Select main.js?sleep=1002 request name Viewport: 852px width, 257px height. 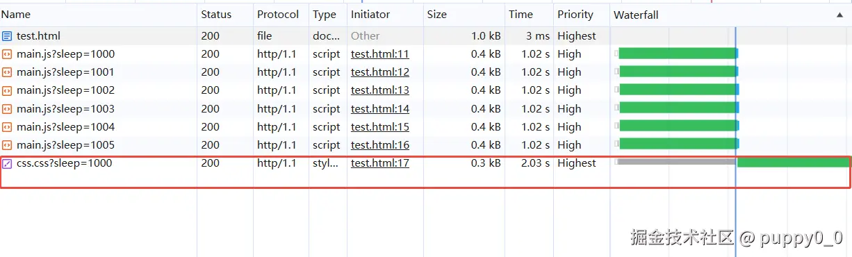click(66, 90)
